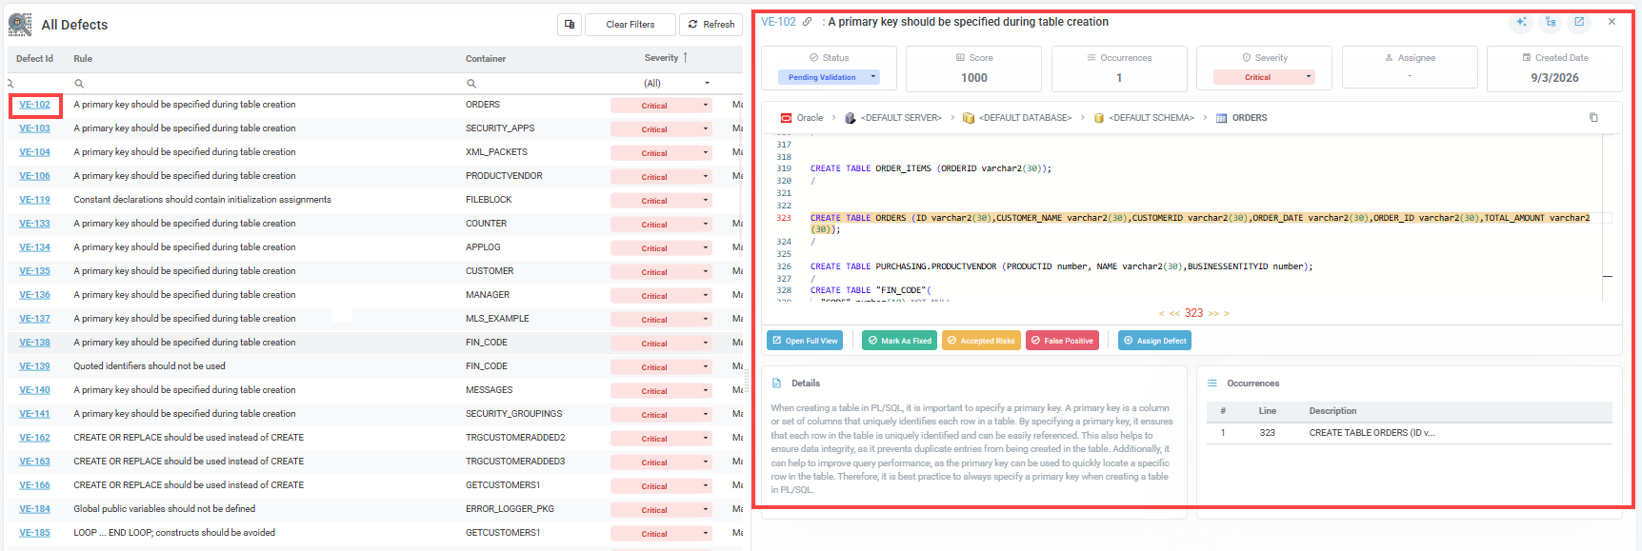Screen dimensions: 1642x551
Task: Refresh the All Defects list
Action: click(711, 25)
